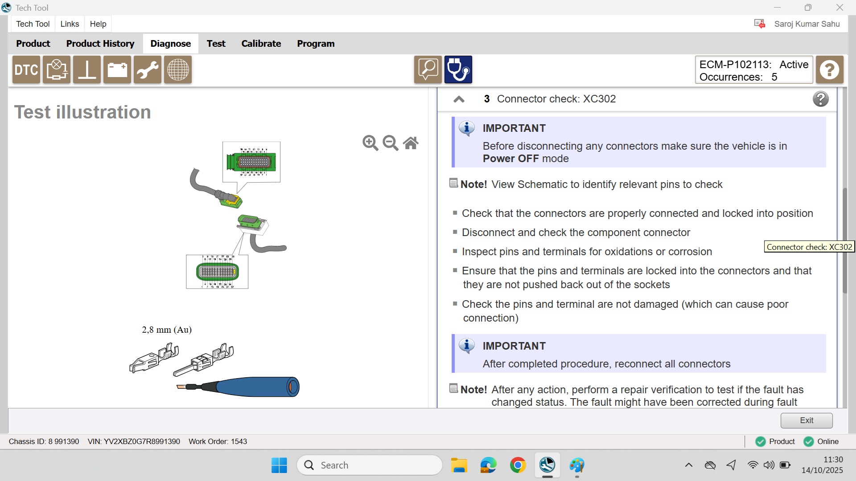Click the large help question mark icon
Screen dimensions: 856x481
(x=829, y=70)
